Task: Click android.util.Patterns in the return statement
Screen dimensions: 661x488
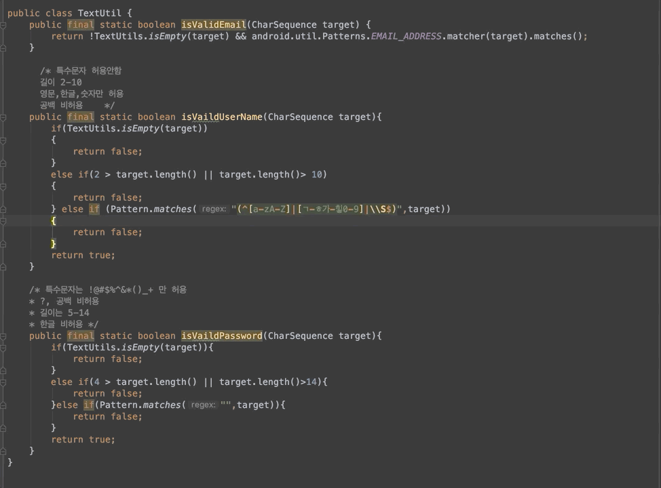Action: [309, 36]
